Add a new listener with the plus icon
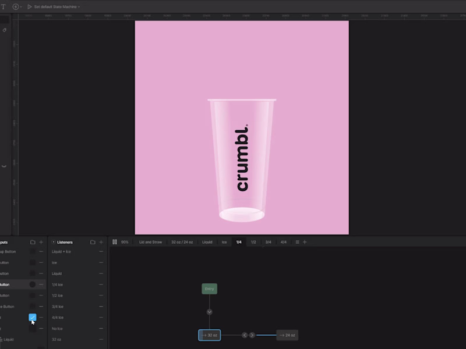 (x=101, y=242)
